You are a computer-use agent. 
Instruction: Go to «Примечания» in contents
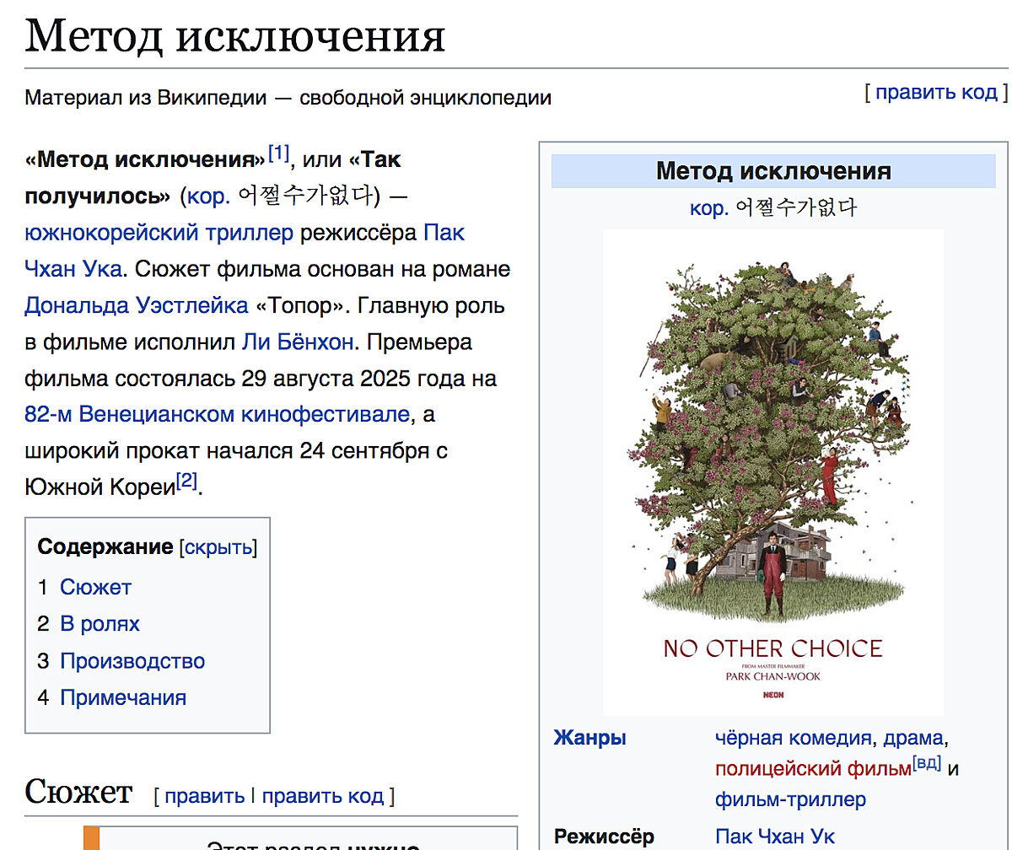123,697
